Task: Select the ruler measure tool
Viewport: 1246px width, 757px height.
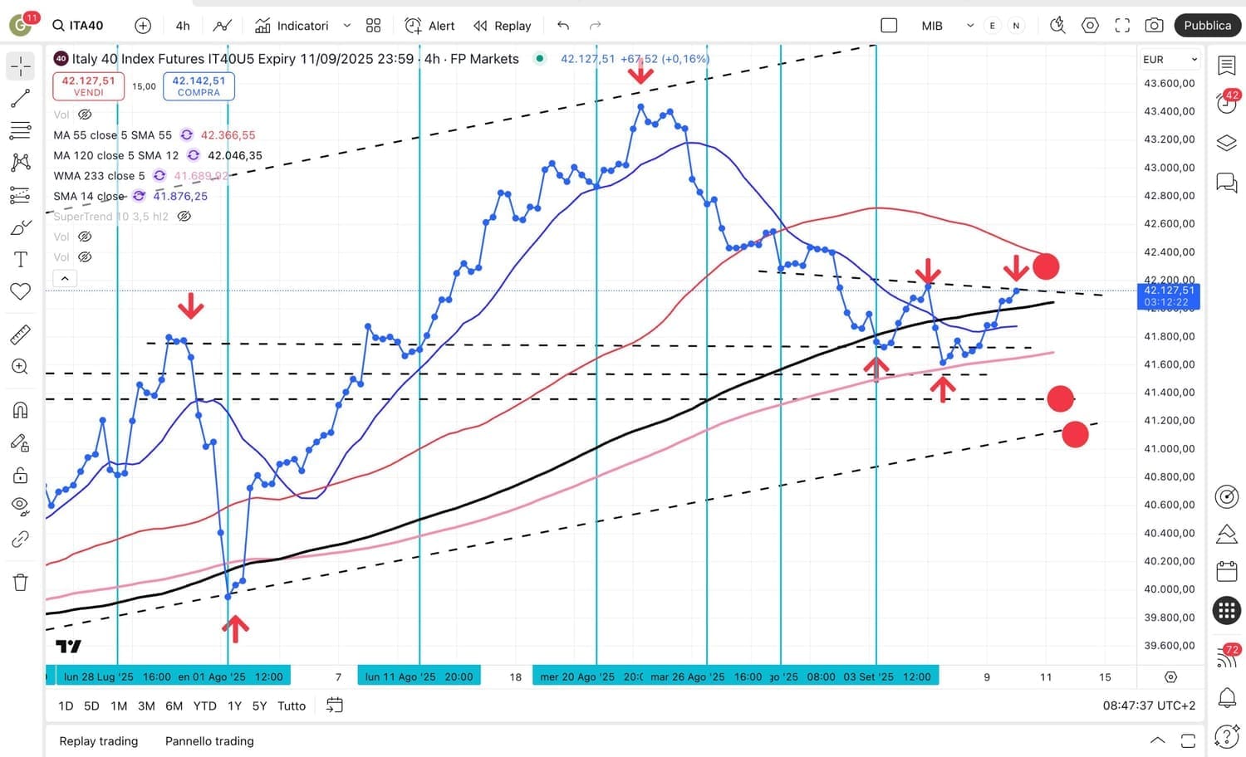Action: click(x=21, y=335)
